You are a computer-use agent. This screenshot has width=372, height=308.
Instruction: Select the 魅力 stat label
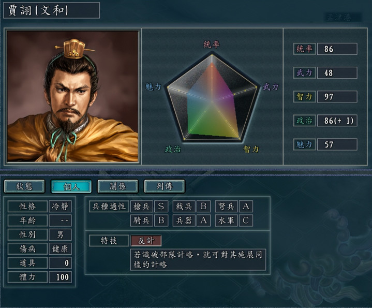pos(304,144)
